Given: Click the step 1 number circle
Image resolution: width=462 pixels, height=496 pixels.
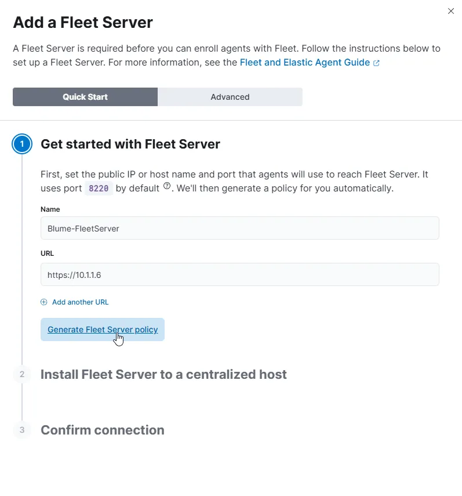Looking at the screenshot, I should point(22,144).
